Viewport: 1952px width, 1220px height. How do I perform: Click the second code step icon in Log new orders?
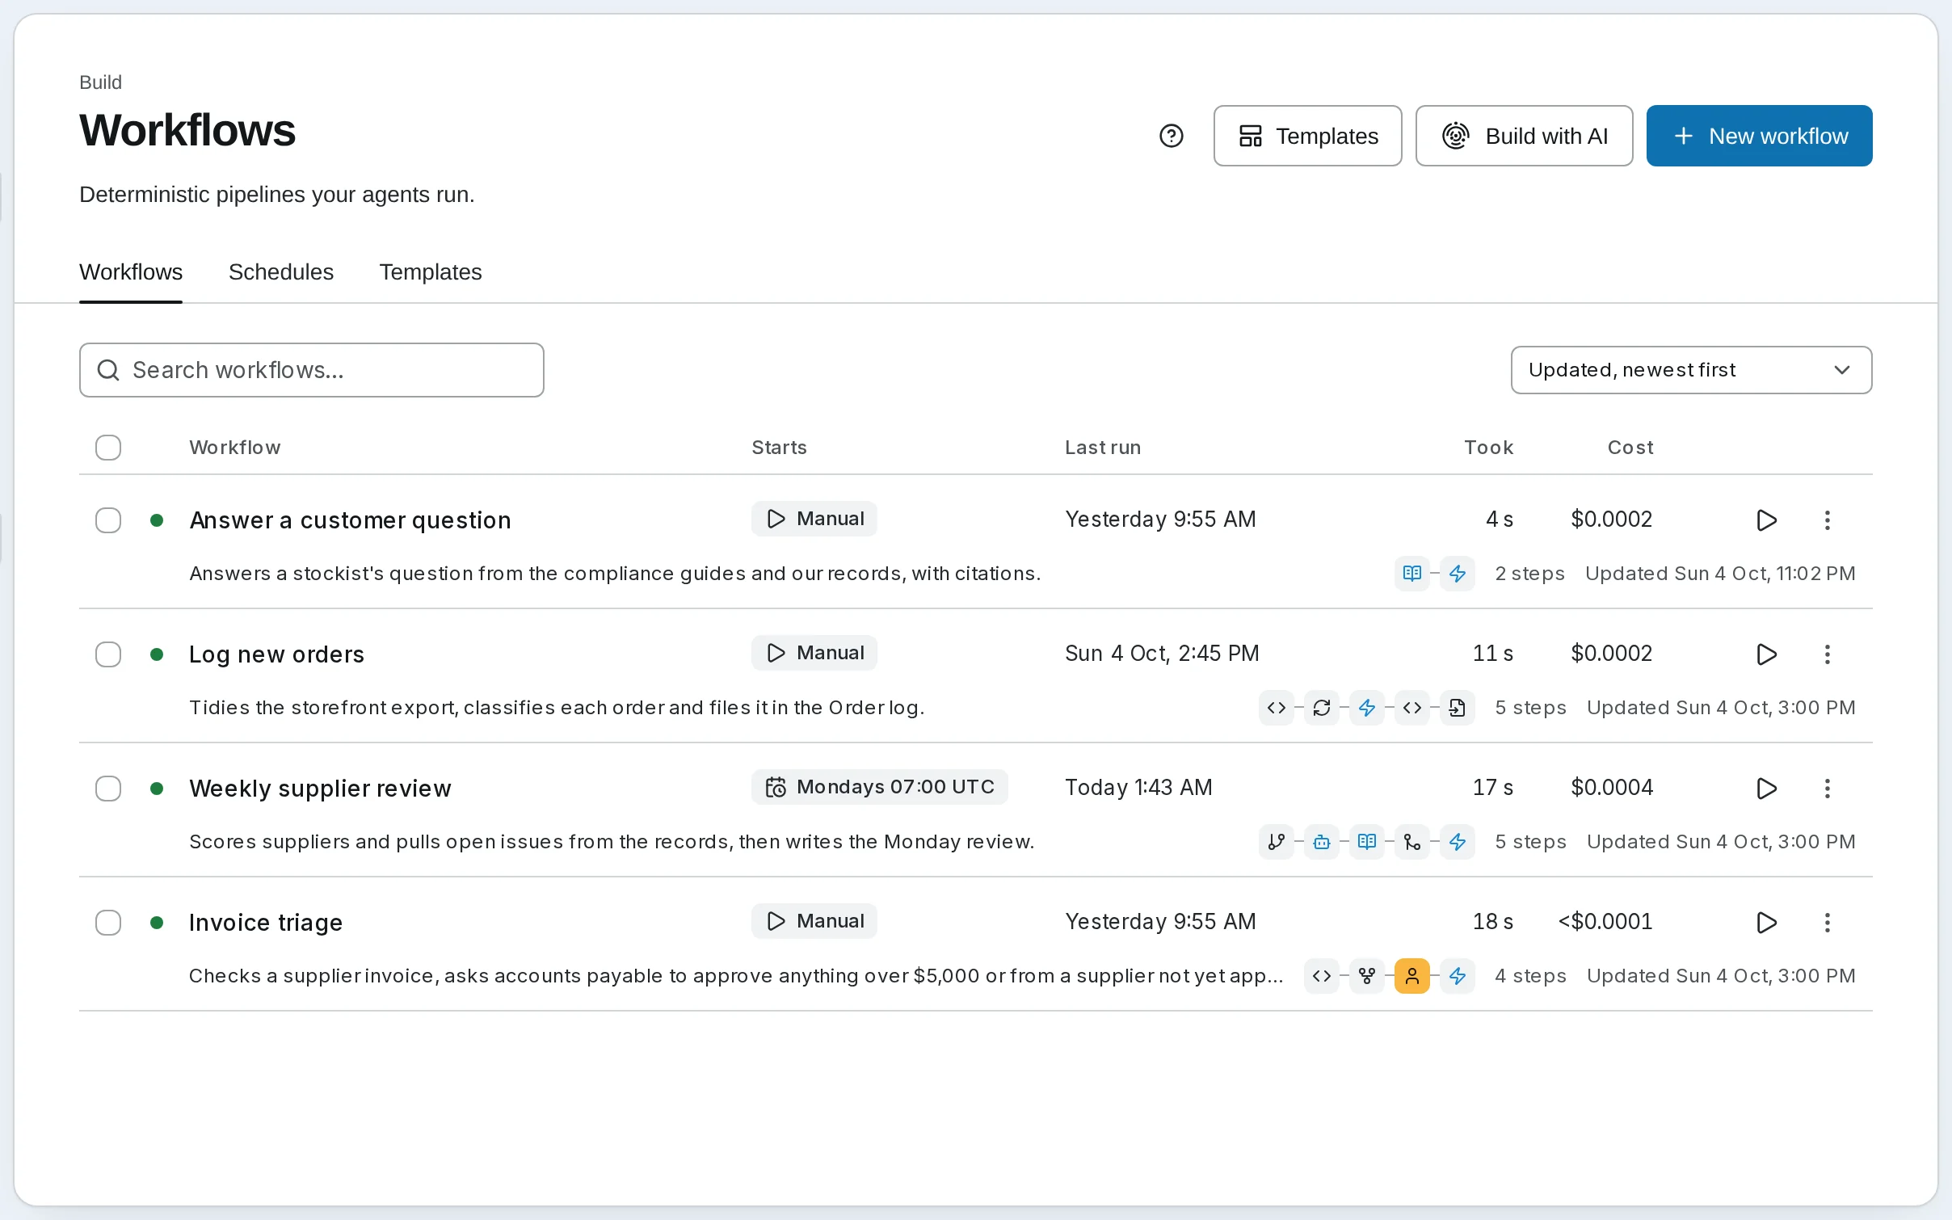(1411, 708)
